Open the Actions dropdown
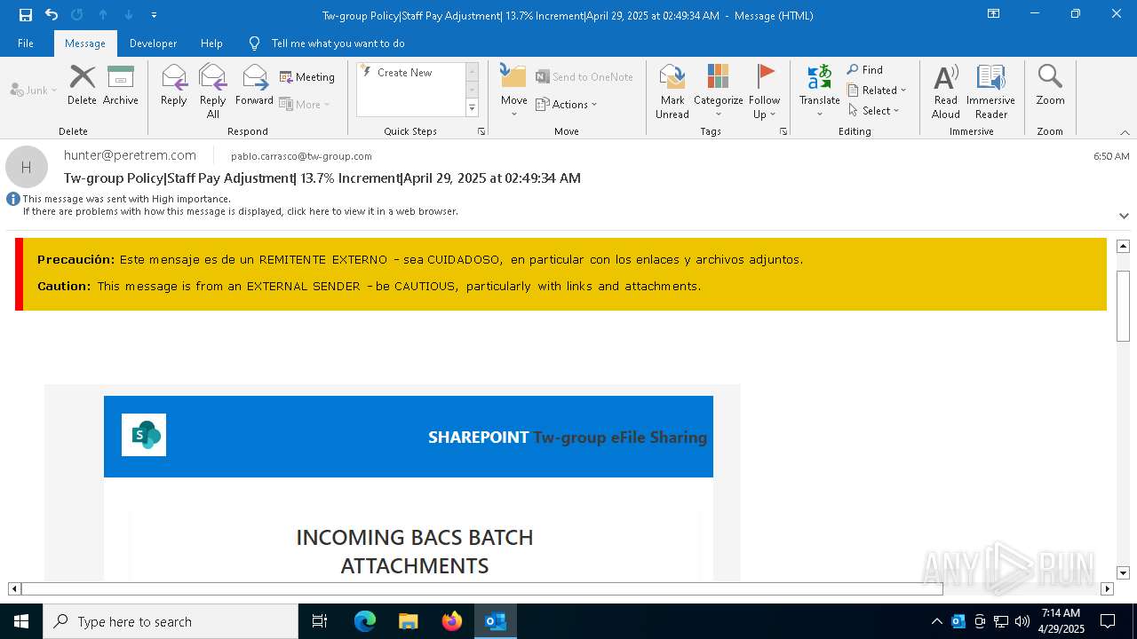1137x639 pixels. [x=567, y=104]
